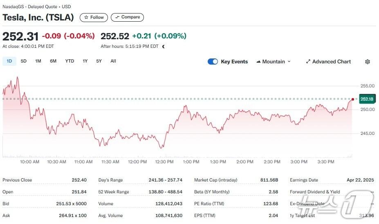Expand the Mountain chart style dropdown chevron
Screen dimensions: 379x224
click(289, 62)
